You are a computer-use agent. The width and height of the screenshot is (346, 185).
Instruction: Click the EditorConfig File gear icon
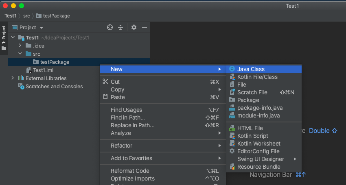pos(232,151)
